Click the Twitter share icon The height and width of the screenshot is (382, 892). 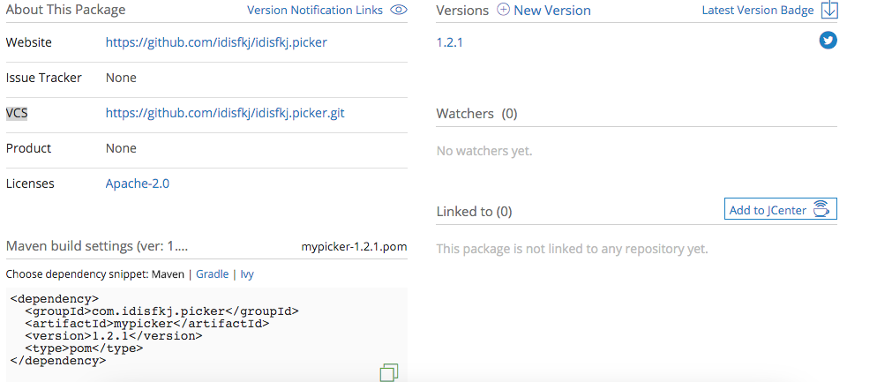[828, 41]
